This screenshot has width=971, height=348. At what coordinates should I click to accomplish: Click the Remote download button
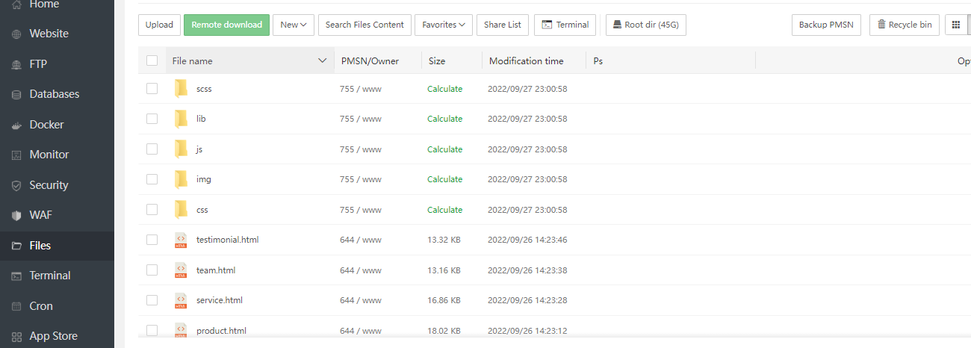pyautogui.click(x=226, y=25)
